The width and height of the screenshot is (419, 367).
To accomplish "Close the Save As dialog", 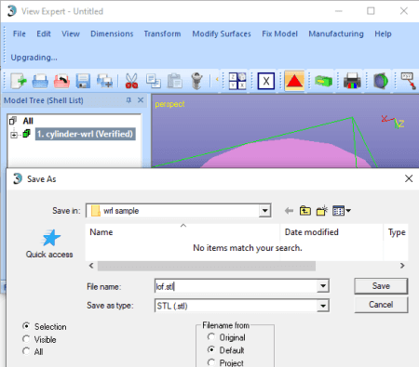I will 409,178.
